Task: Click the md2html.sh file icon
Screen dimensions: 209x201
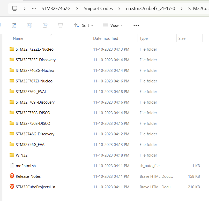Action: (12, 165)
